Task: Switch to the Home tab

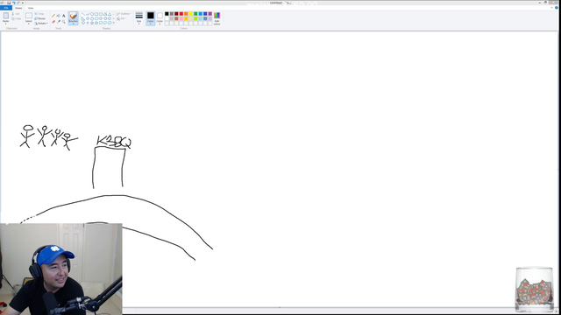Action: point(18,8)
